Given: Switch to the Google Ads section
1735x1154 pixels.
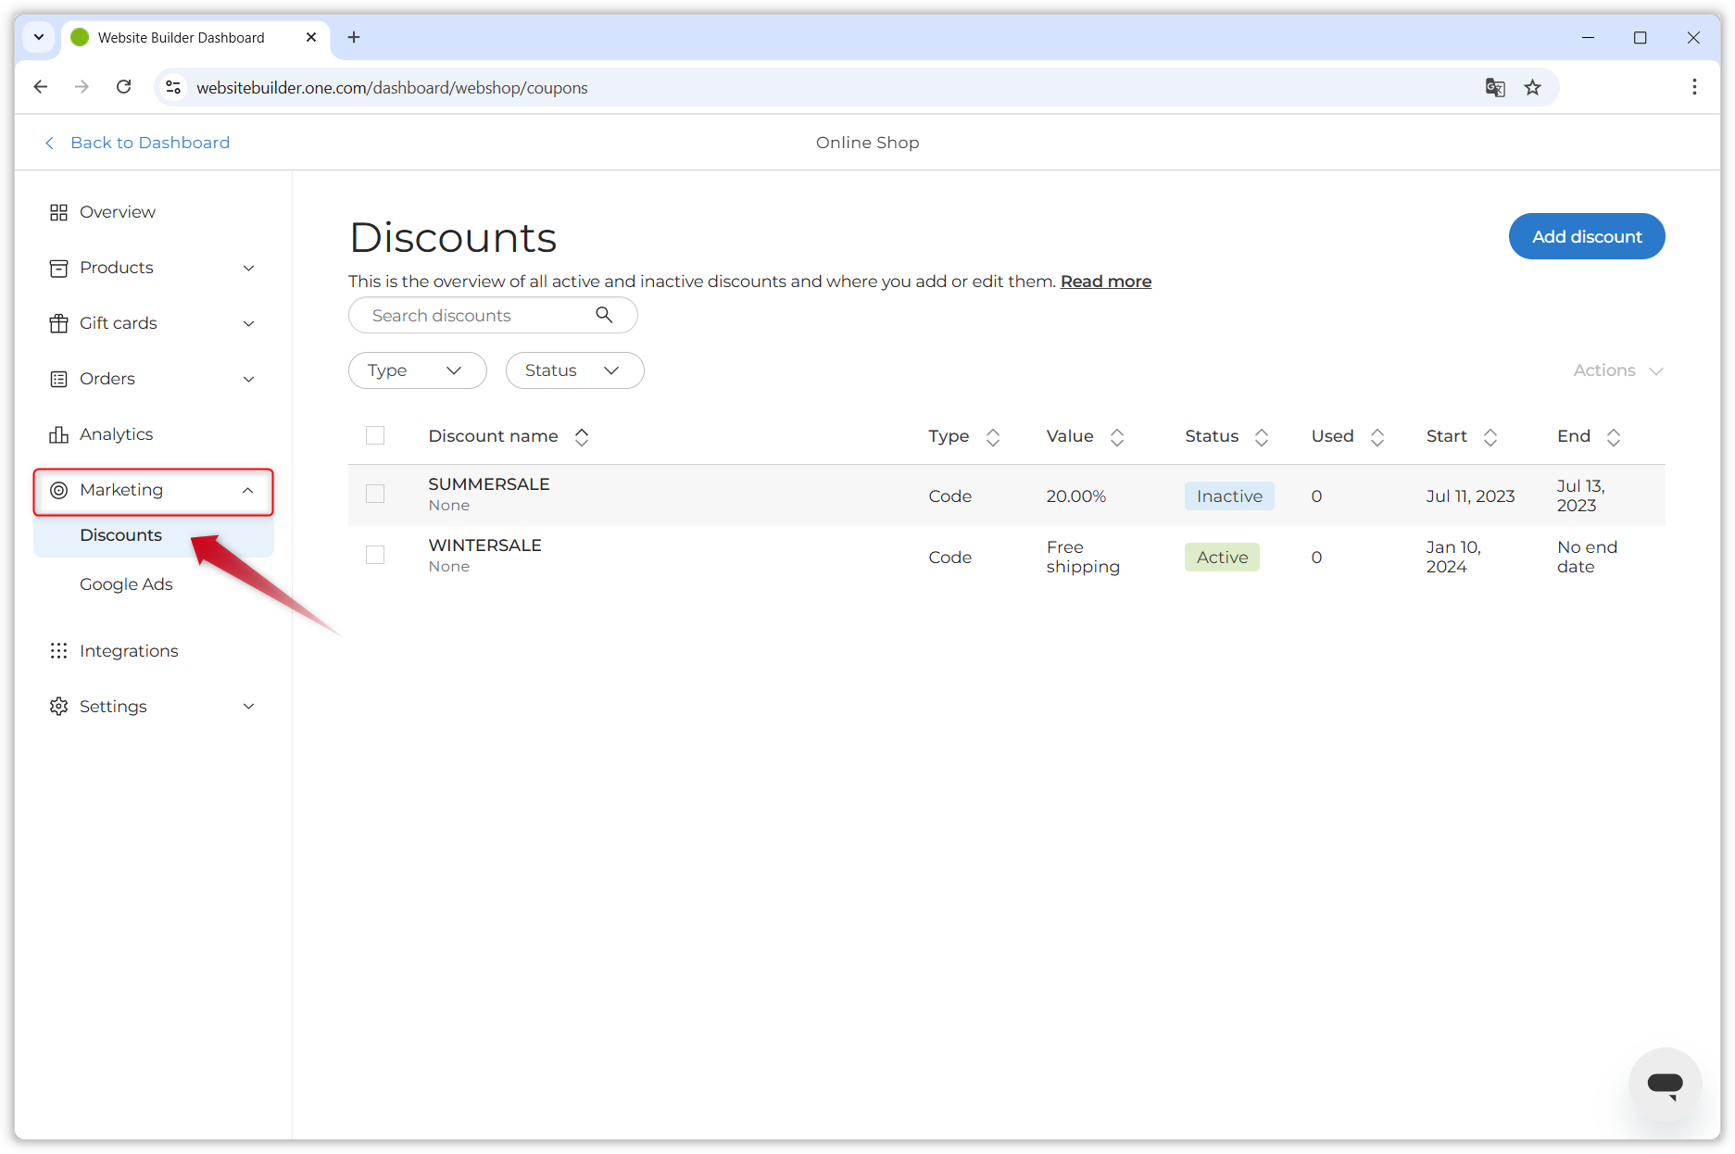Looking at the screenshot, I should (126, 583).
